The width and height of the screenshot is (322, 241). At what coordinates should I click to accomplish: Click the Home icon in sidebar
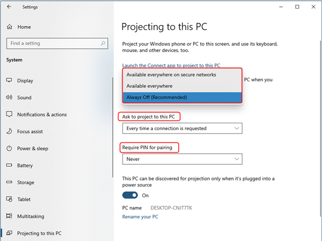click(x=9, y=27)
